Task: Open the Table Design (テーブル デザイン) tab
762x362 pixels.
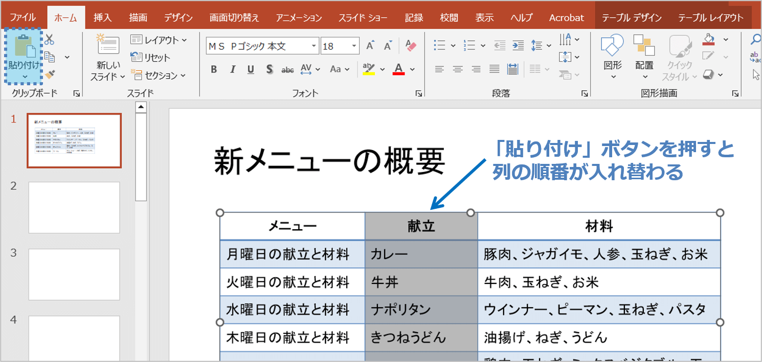Action: [632, 18]
